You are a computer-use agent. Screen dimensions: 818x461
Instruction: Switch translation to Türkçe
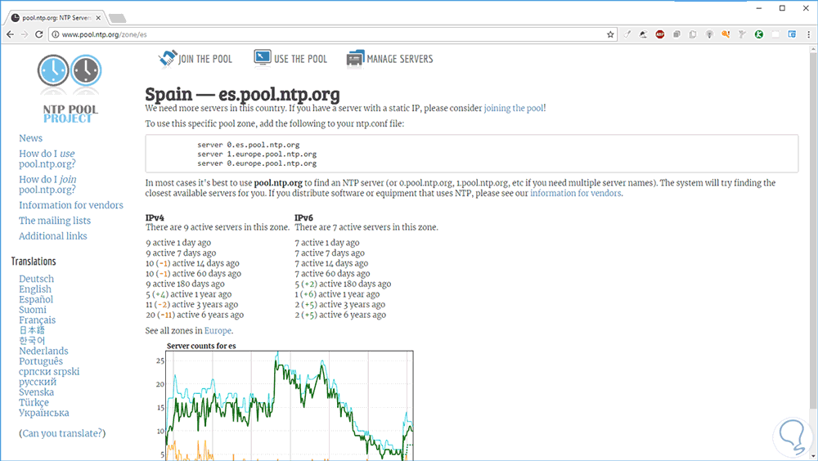point(34,403)
